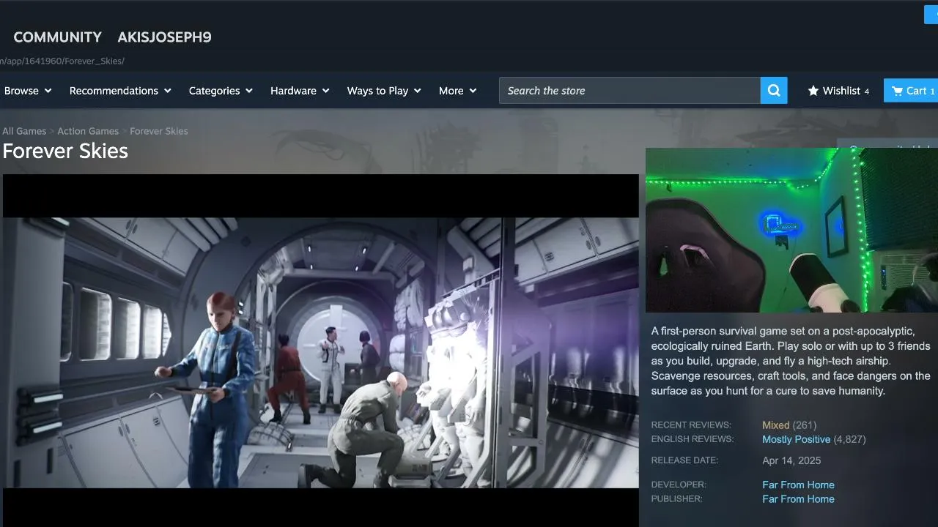This screenshot has height=527, width=938.
Task: Open the Mixed recent reviews link
Action: (x=776, y=425)
